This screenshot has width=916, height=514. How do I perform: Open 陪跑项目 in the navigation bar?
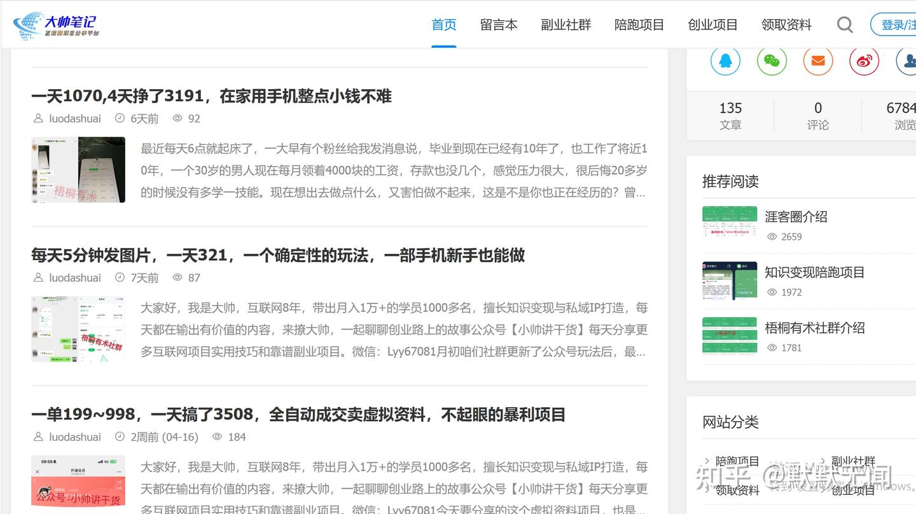coord(639,25)
